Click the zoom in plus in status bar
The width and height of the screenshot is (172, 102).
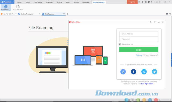coord(170,100)
